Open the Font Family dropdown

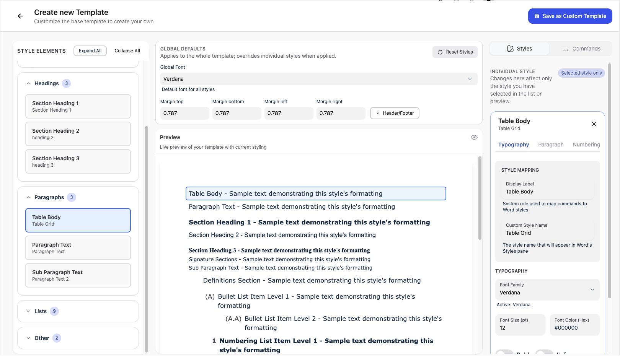click(x=547, y=289)
